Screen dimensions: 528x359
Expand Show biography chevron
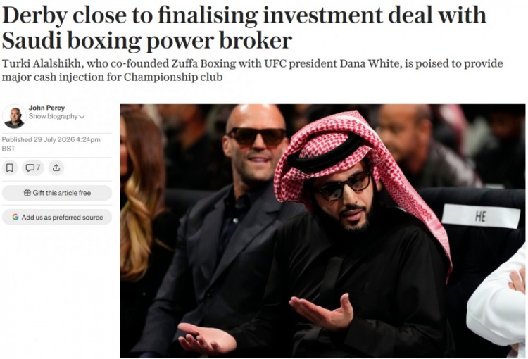(82, 117)
